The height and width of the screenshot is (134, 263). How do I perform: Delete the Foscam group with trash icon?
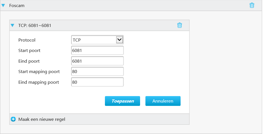[252, 5]
